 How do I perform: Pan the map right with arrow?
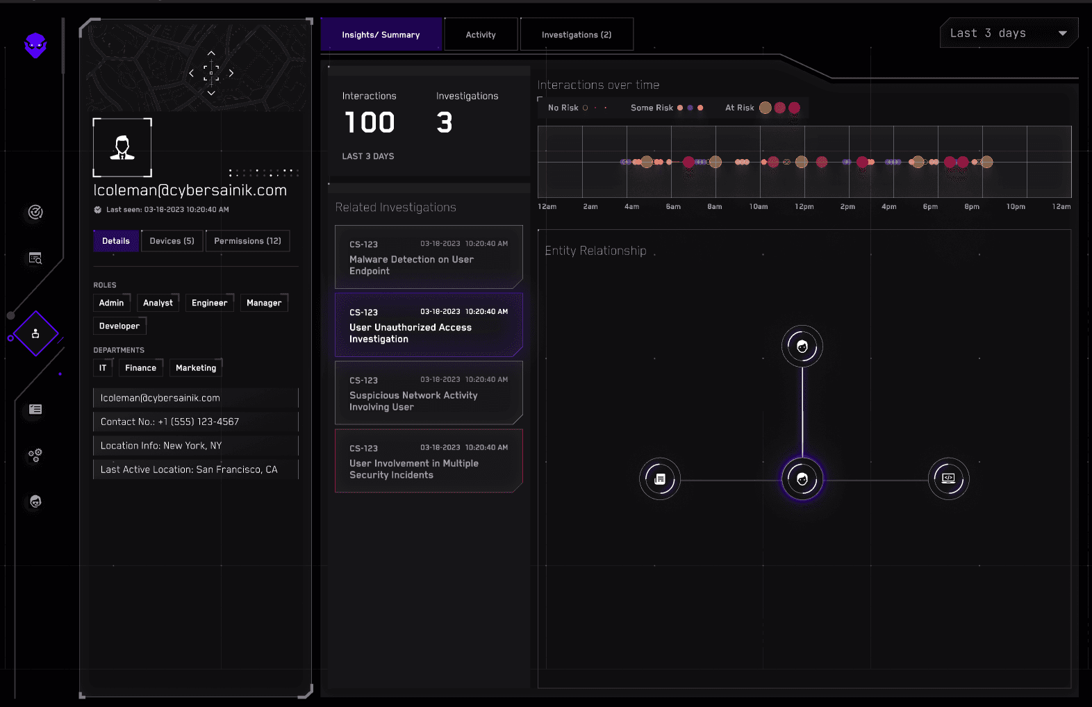click(231, 73)
